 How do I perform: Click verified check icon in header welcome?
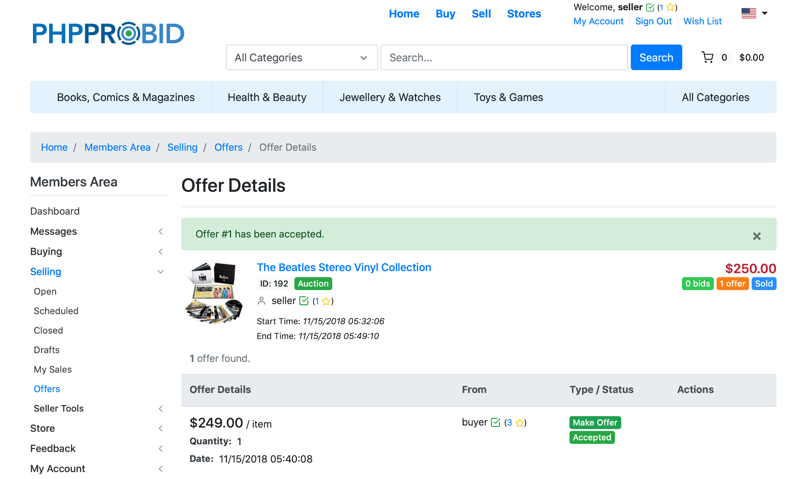(650, 7)
